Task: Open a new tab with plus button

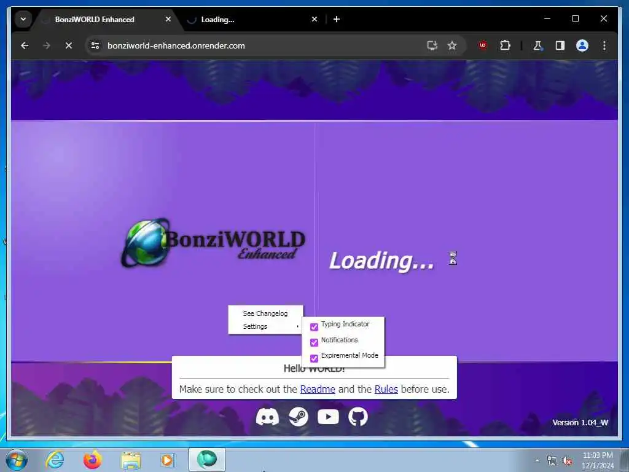Action: tap(337, 19)
